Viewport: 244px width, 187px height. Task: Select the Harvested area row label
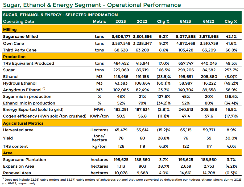pos(18,130)
